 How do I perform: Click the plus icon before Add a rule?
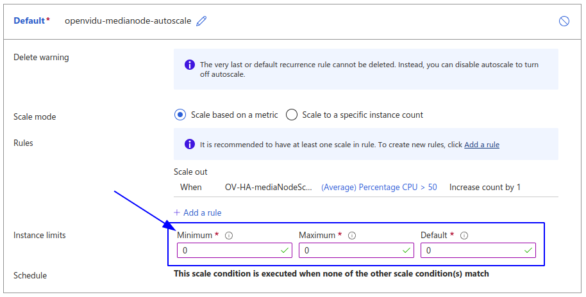[177, 213]
